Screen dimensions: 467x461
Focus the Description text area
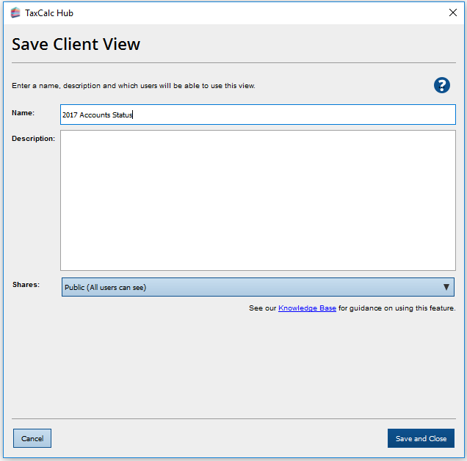tap(258, 200)
